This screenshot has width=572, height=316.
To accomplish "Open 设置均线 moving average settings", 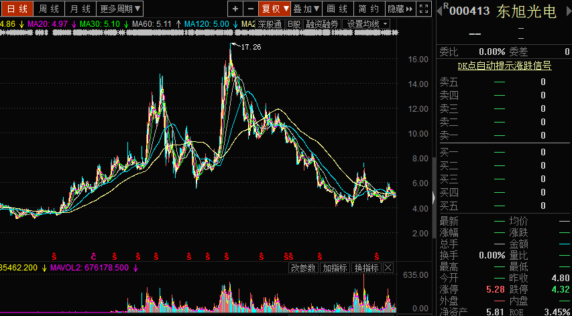I will click(365, 24).
